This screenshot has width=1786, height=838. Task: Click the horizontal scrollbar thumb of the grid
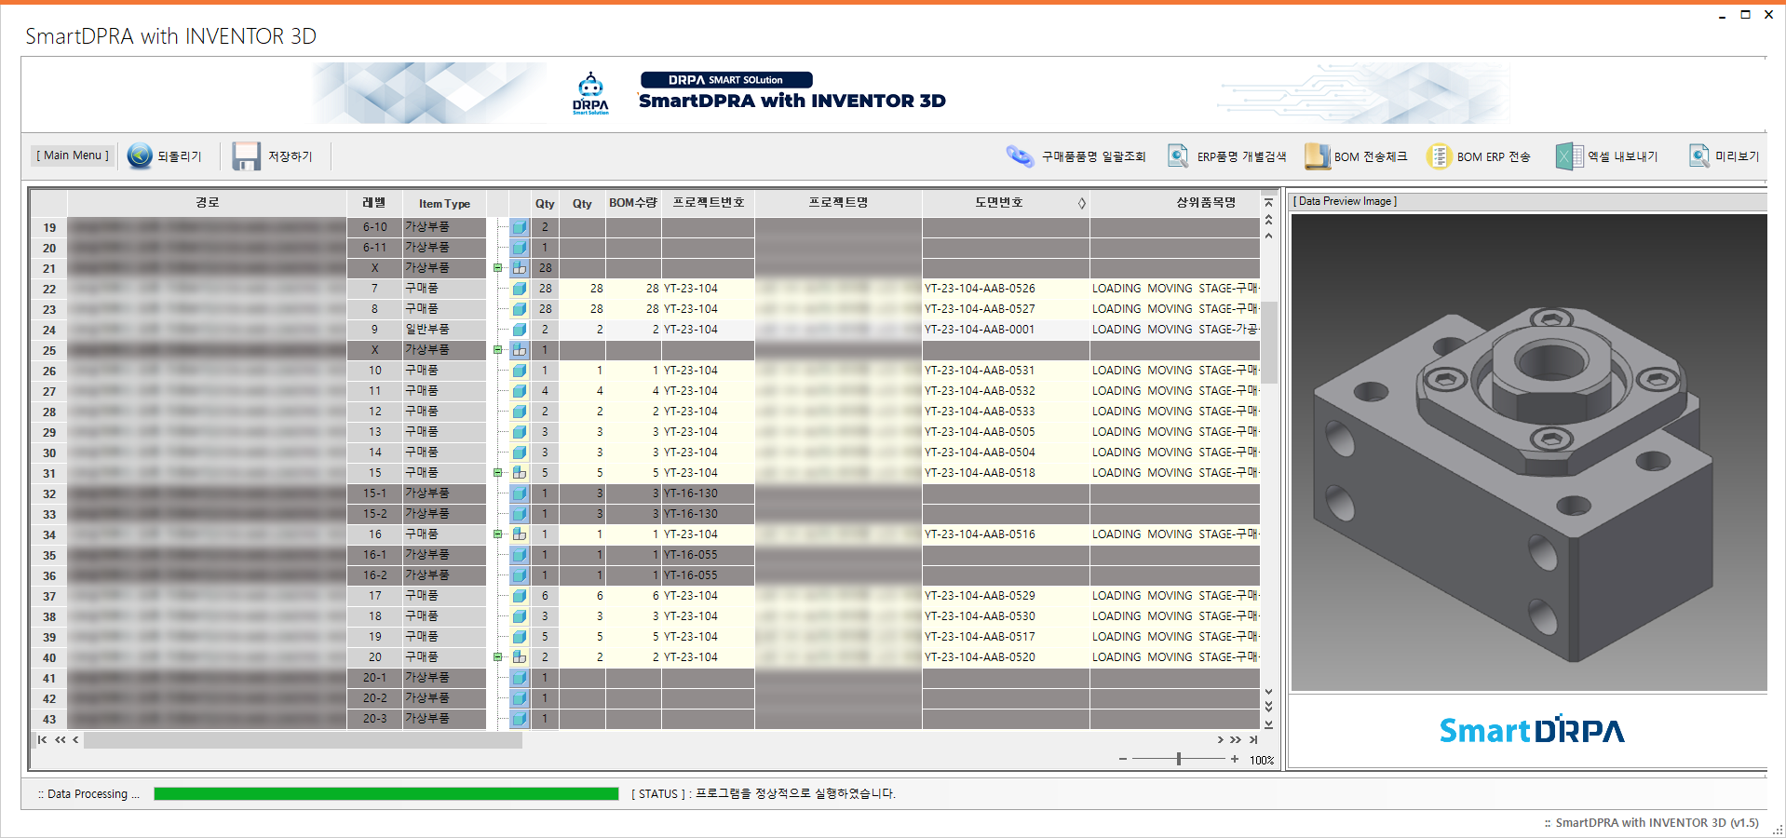[x=303, y=740]
